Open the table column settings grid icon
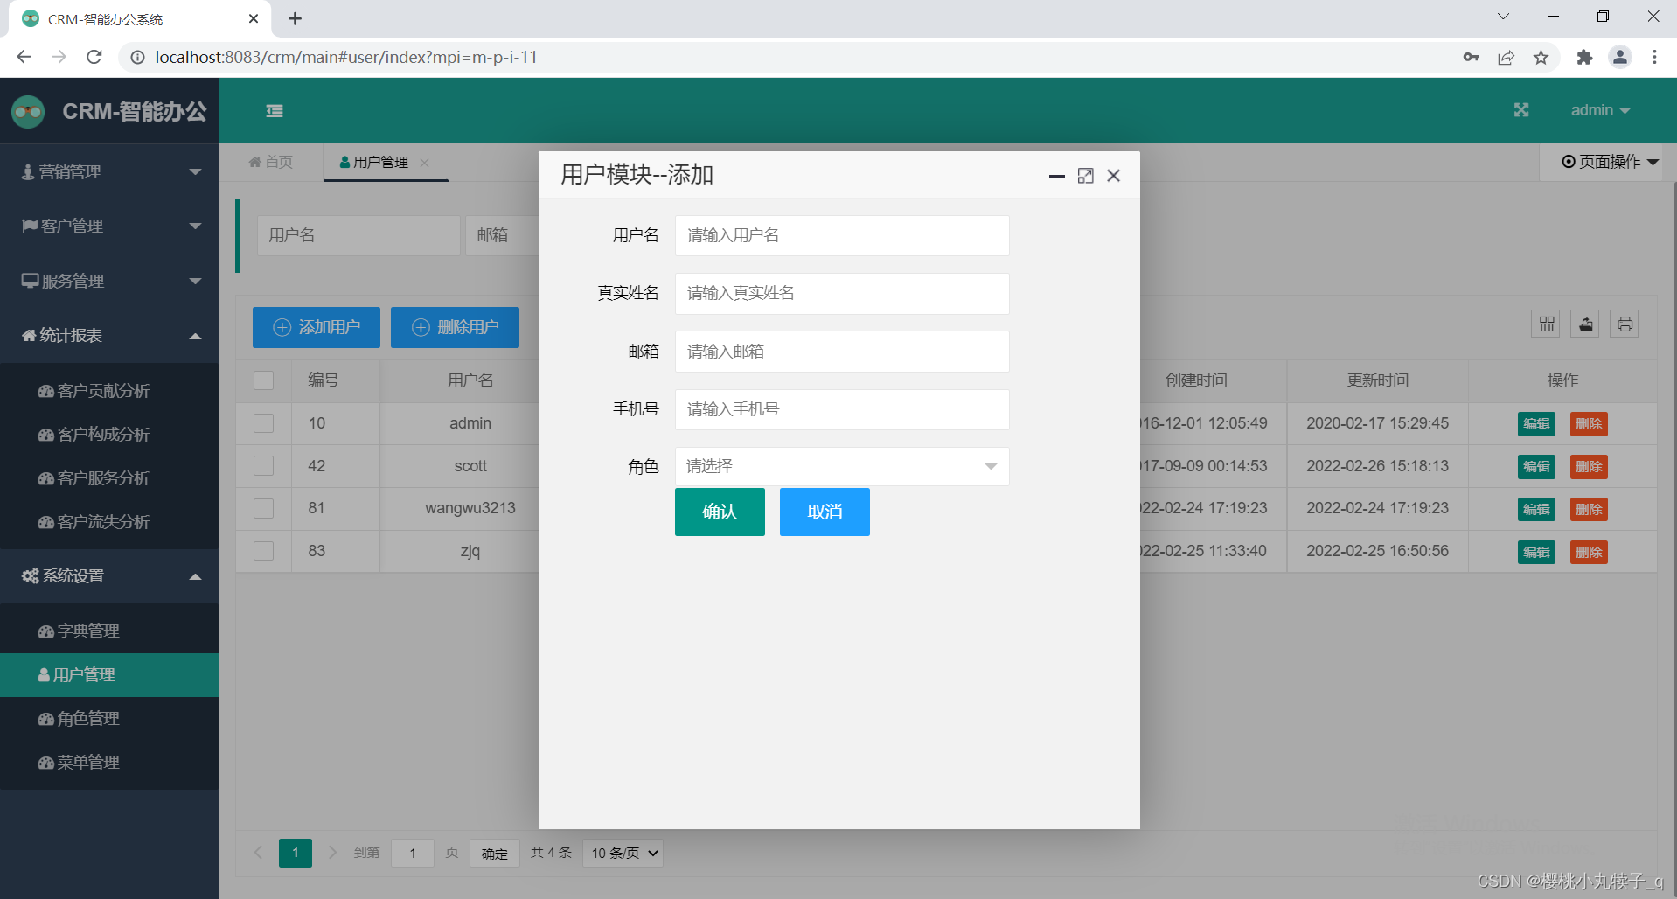 [1545, 324]
